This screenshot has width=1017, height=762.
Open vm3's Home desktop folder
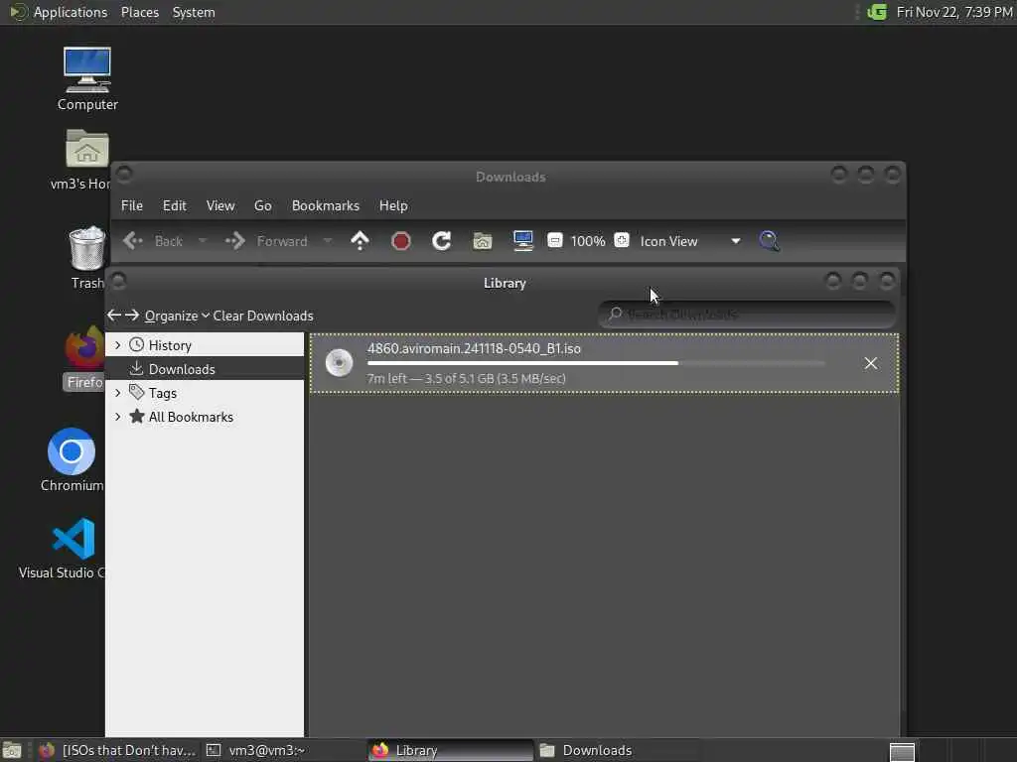click(87, 160)
